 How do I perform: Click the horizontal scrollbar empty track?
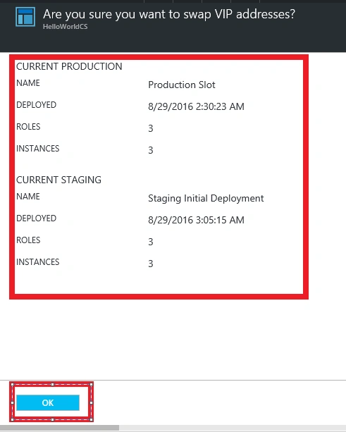[233, 428]
